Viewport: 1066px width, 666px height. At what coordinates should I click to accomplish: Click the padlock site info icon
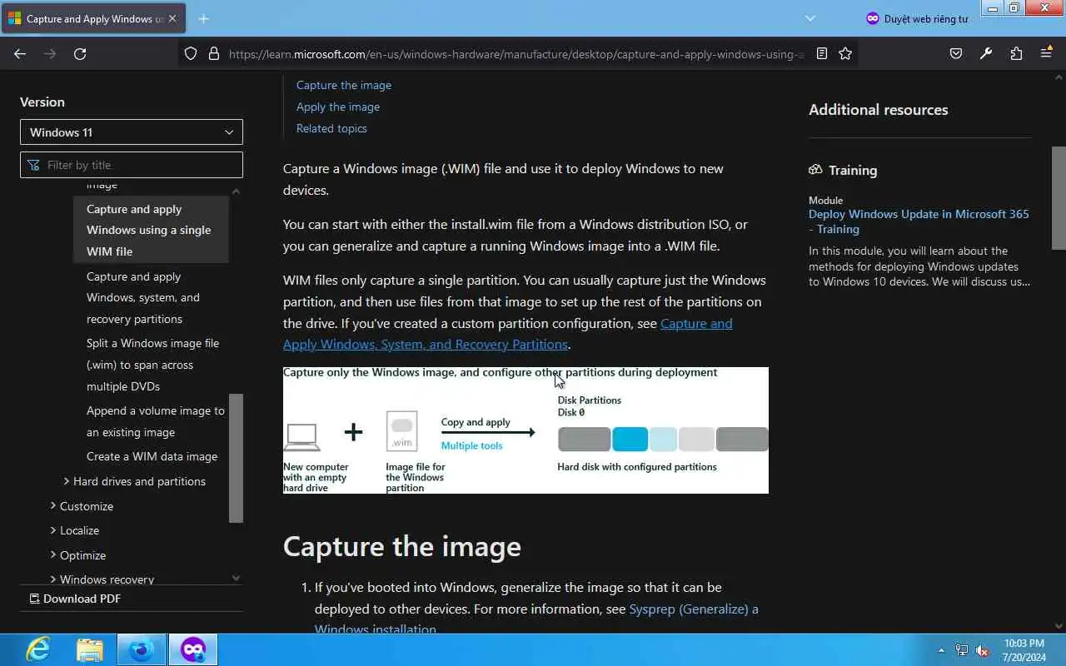tap(213, 53)
